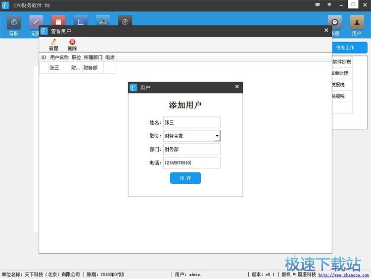Viewport: 371px width, 279px height.
Task: Click the 单位名称 company name status entry
Action: pos(41,275)
